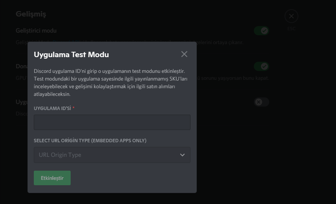Click the dropdown chevron arrow
The height and width of the screenshot is (204, 336).
182,155
